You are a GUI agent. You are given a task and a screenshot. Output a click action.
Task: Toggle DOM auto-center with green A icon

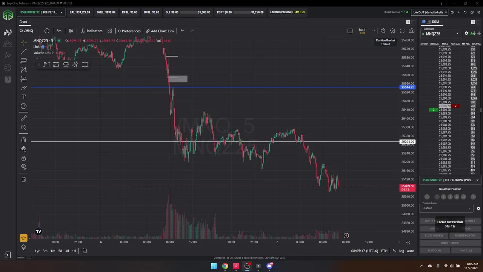pos(472,34)
